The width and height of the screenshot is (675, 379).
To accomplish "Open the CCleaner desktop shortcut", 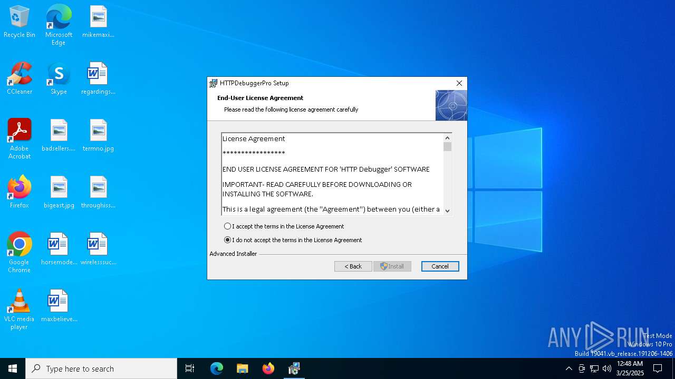I will (20, 79).
